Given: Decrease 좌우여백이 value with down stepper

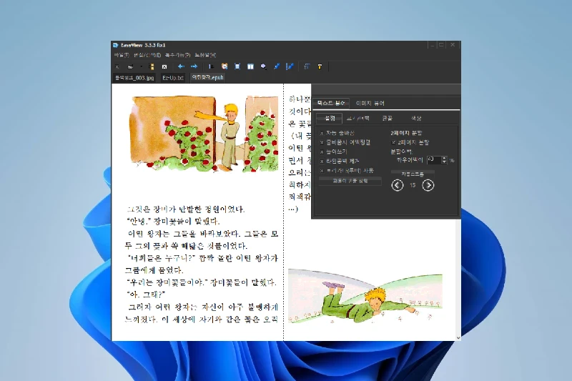Looking at the screenshot, I should pyautogui.click(x=444, y=162).
